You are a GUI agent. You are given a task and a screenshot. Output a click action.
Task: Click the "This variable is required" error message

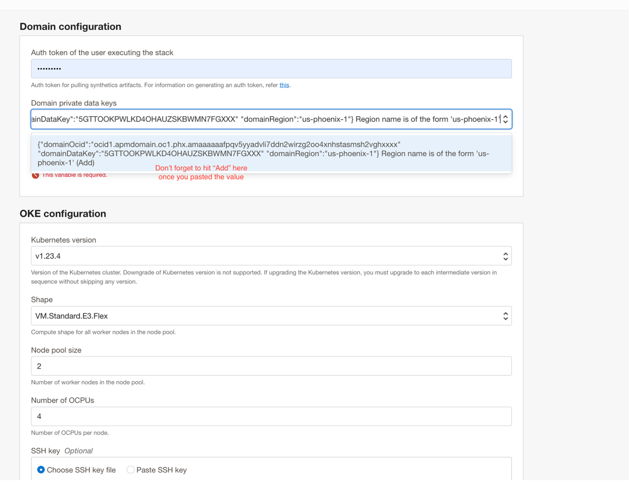click(75, 175)
